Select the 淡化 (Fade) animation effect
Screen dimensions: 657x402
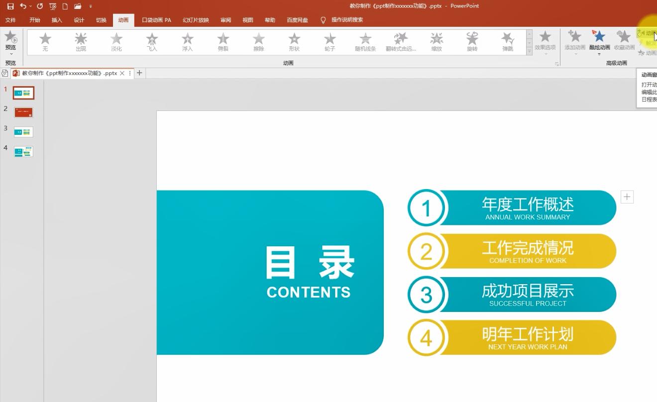coord(116,41)
